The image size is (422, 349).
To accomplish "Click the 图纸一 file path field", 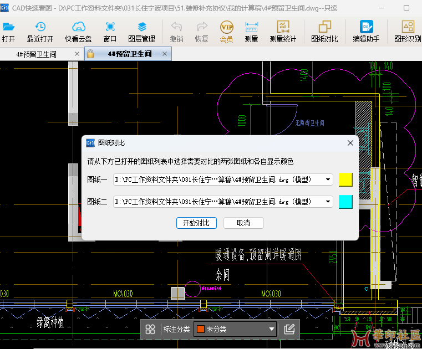I will [223, 179].
